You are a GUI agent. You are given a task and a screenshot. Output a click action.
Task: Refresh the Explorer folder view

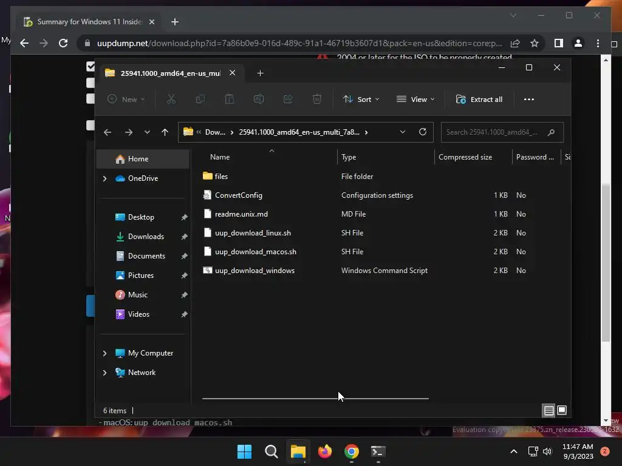click(423, 132)
